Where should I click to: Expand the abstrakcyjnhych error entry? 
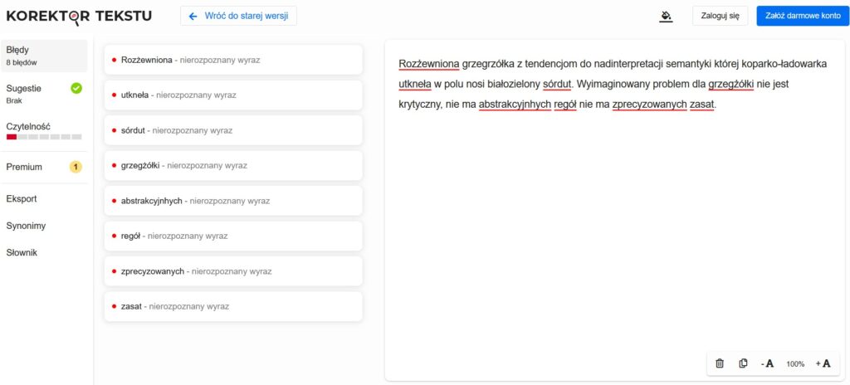pyautogui.click(x=233, y=201)
